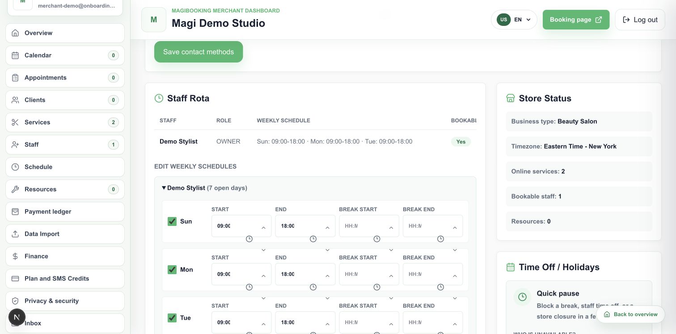Click the Appointments clipboard icon

(15, 78)
